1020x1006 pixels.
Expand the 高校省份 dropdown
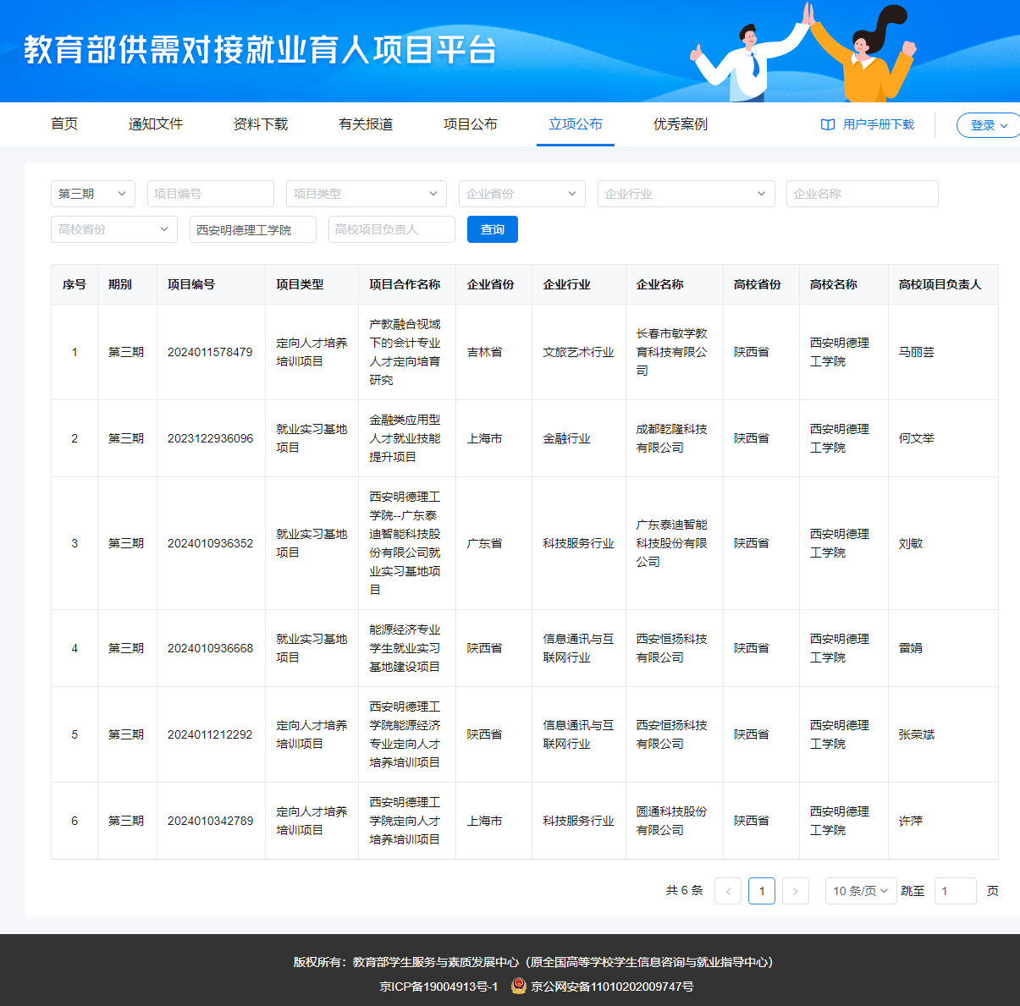pos(113,229)
